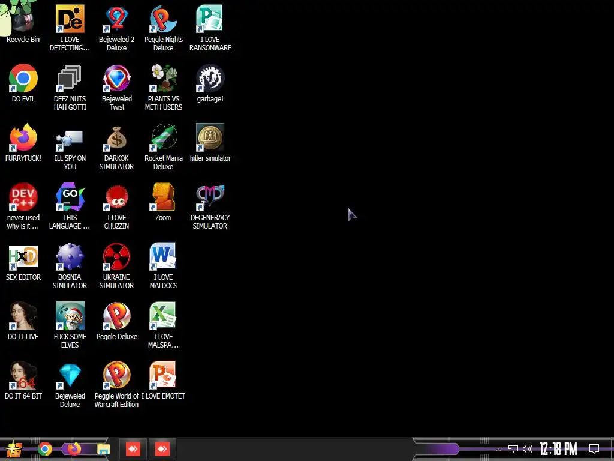
Task: Select Peggle World of Warcraft Edition shortcut
Action: pyautogui.click(x=117, y=375)
